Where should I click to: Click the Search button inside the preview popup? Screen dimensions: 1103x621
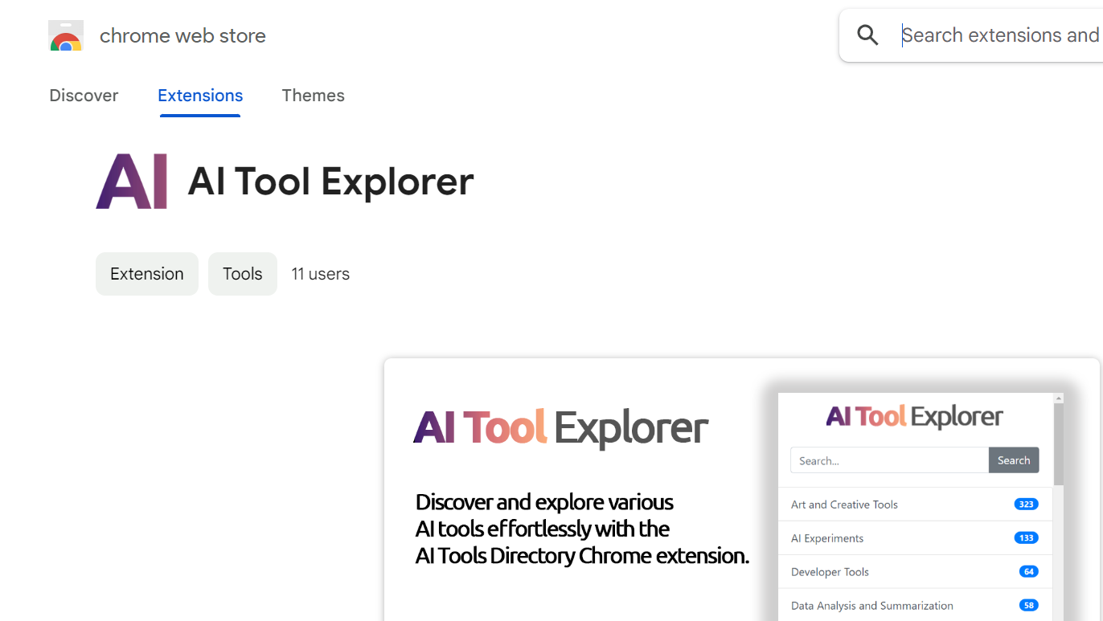coord(1013,460)
